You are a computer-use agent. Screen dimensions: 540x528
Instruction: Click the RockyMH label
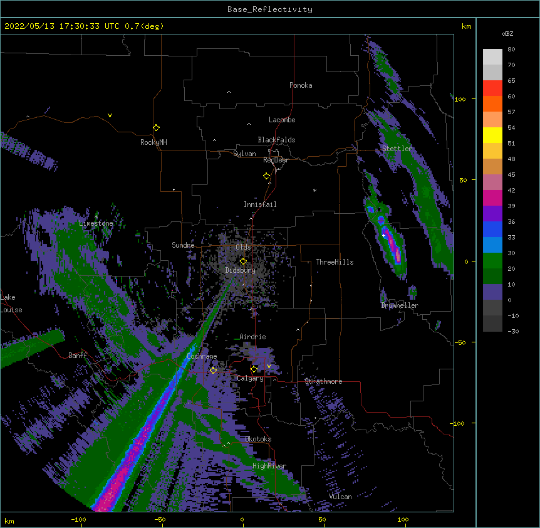click(153, 142)
